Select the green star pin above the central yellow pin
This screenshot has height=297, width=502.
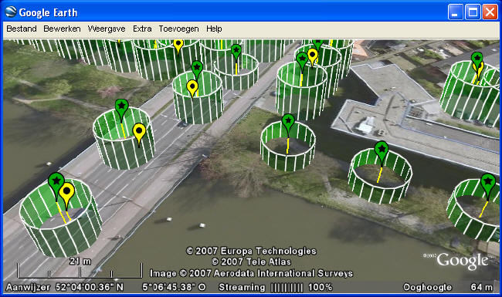pyautogui.click(x=197, y=68)
